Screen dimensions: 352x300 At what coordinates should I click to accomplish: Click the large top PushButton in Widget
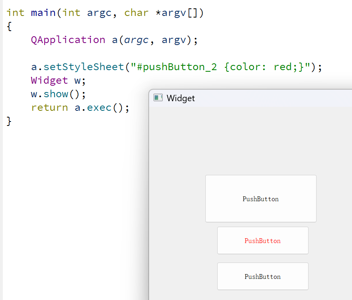tap(261, 199)
